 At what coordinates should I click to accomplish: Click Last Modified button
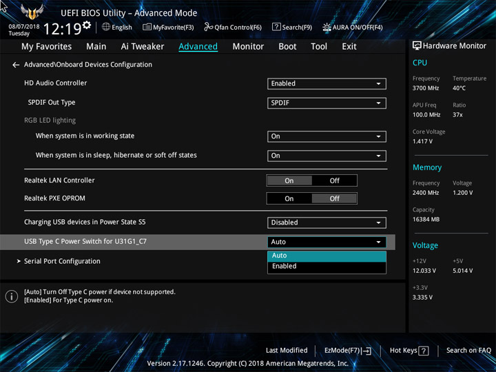(x=287, y=351)
